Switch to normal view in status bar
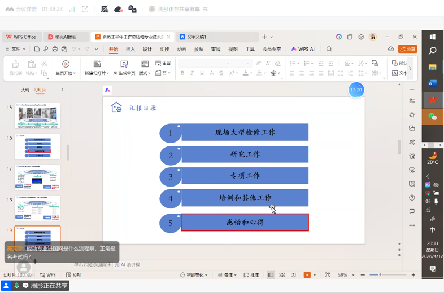Image resolution: width=444 pixels, height=293 pixels. [271, 275]
